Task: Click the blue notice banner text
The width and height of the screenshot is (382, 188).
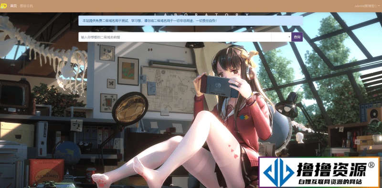Action: [149, 21]
